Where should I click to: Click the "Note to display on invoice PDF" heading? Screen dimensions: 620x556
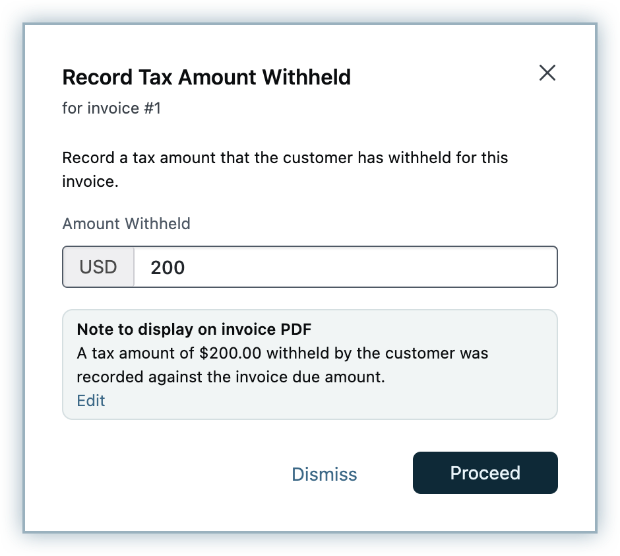(x=194, y=330)
